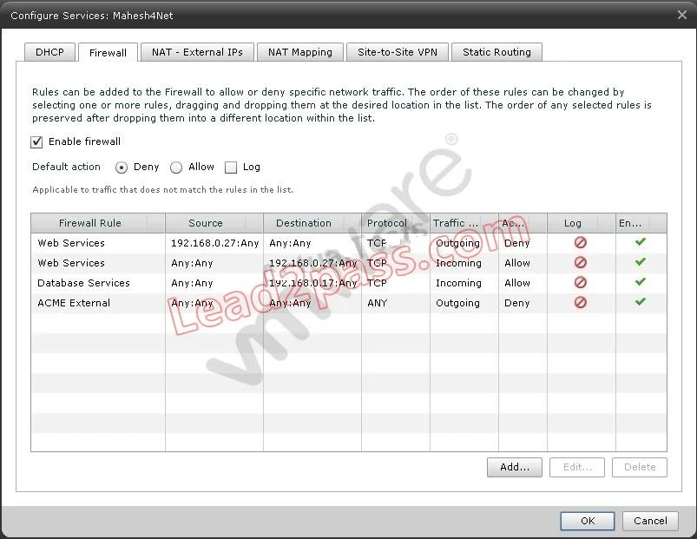
Task: Select Allow as default action
Action: [176, 168]
